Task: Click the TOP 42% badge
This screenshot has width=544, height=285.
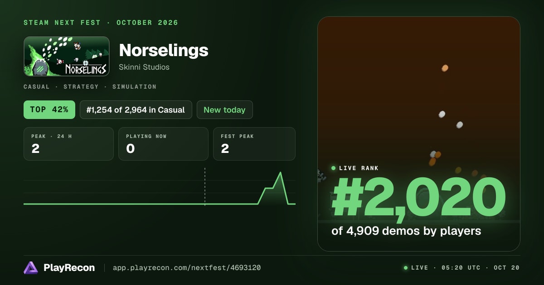Action: [x=49, y=109]
